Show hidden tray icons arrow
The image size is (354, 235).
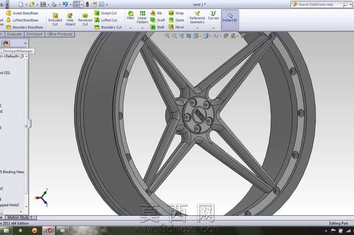click(326, 230)
